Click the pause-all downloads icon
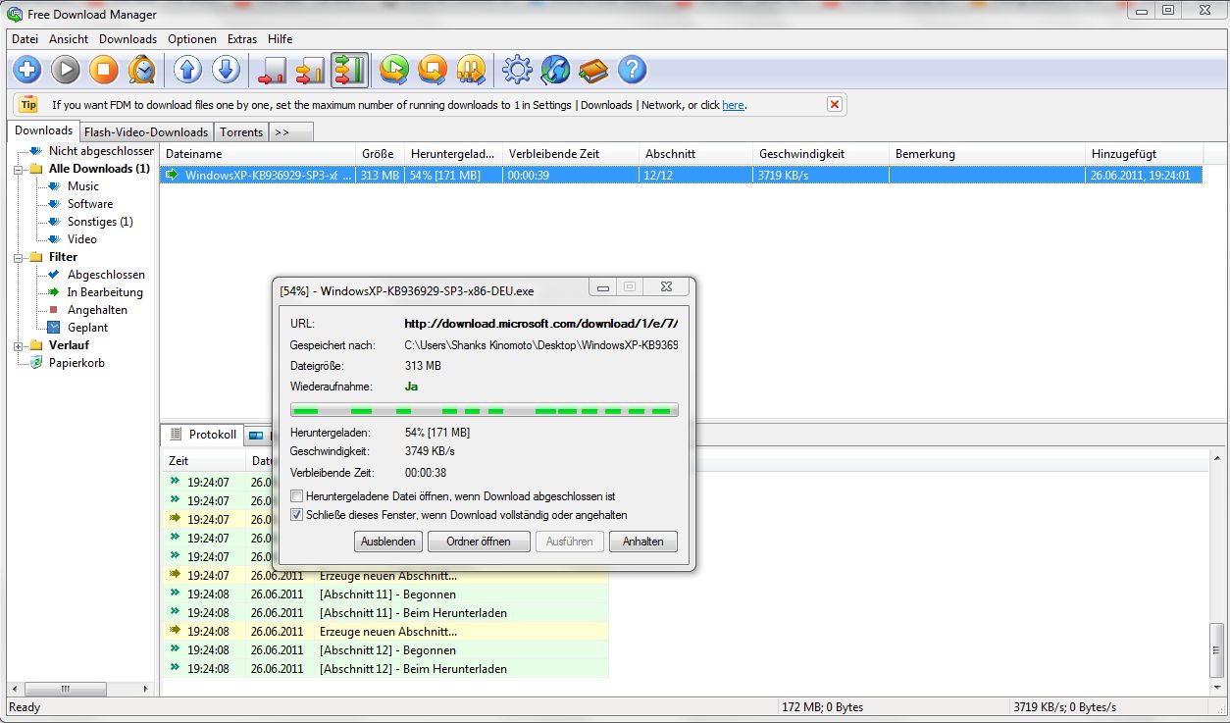 [x=471, y=70]
